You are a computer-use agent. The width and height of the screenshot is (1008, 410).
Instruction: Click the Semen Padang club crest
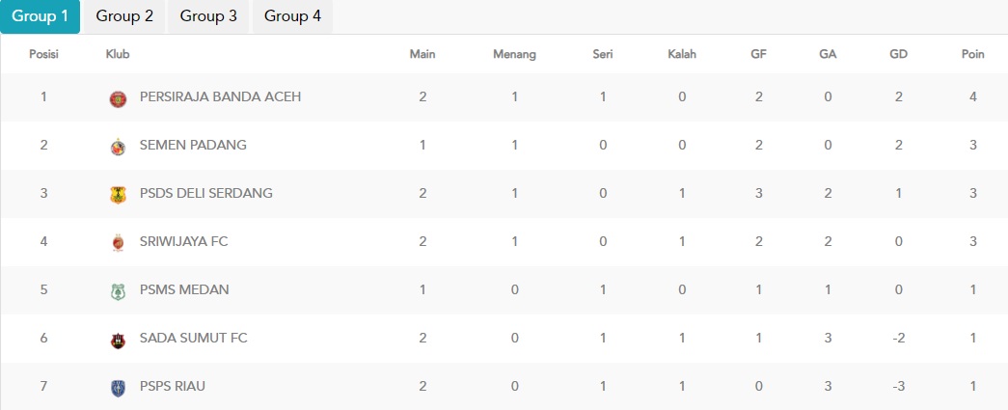click(118, 148)
